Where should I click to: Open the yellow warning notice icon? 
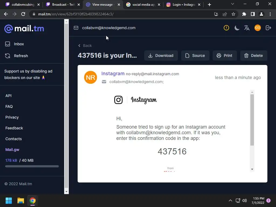pos(226,28)
